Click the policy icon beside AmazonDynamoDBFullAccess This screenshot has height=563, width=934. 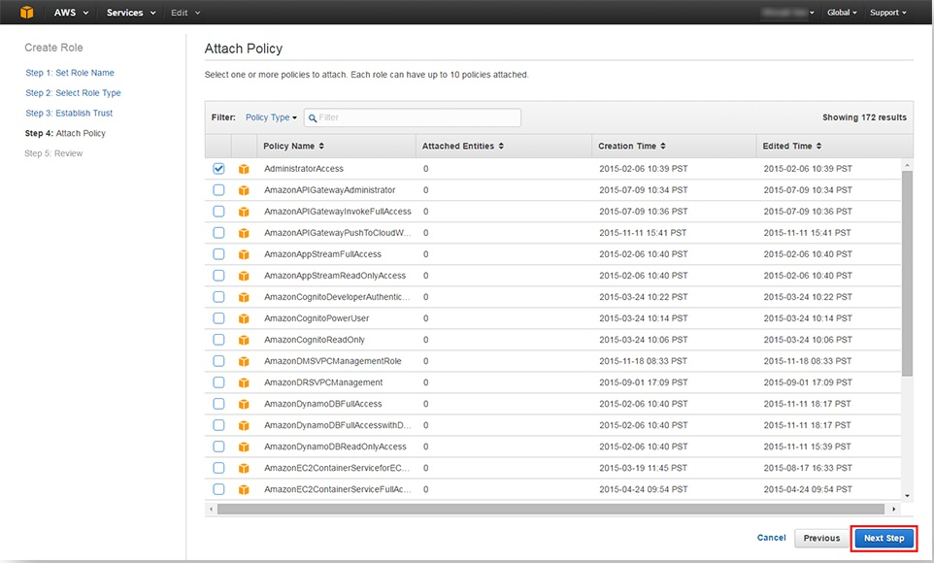coord(245,404)
